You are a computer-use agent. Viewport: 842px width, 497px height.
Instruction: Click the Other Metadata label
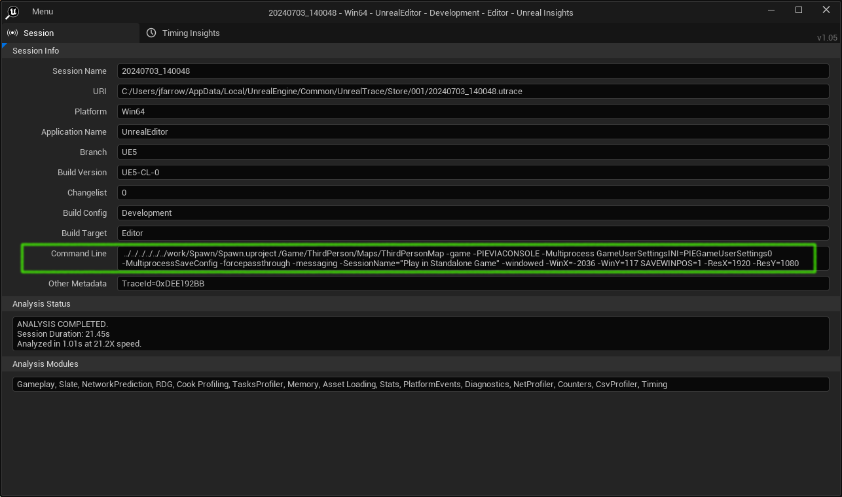pyautogui.click(x=77, y=283)
